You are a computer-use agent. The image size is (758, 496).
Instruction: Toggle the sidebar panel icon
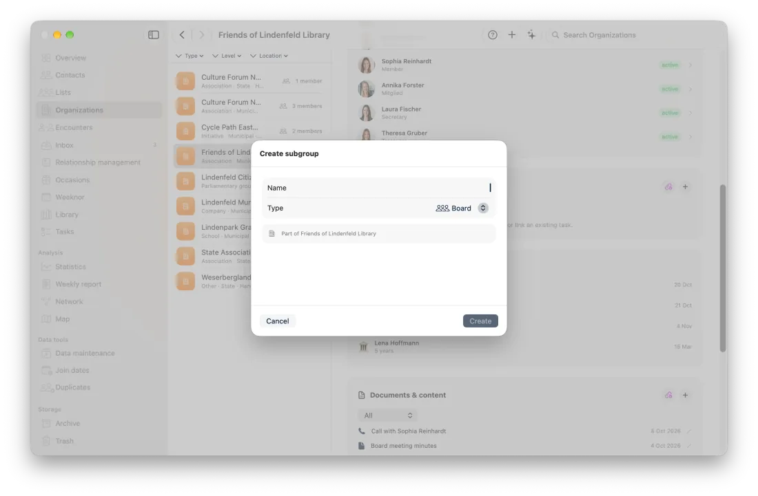(x=153, y=34)
